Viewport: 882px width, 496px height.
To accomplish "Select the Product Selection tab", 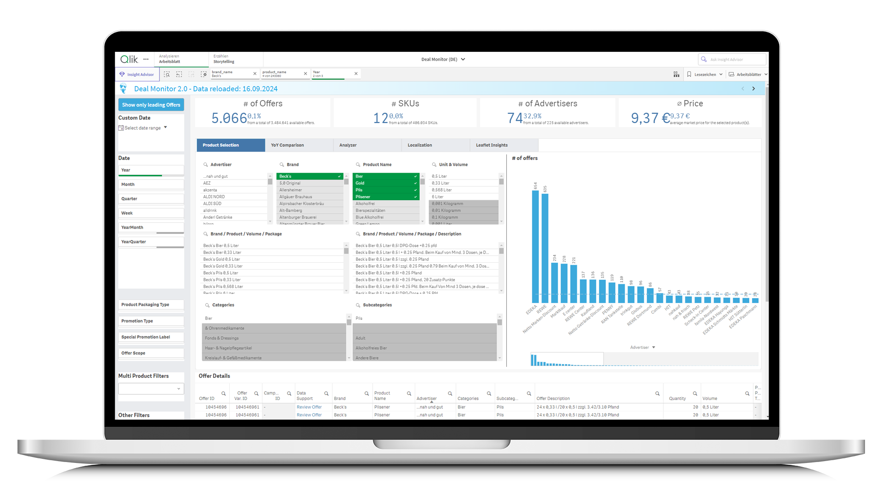I will pyautogui.click(x=231, y=145).
